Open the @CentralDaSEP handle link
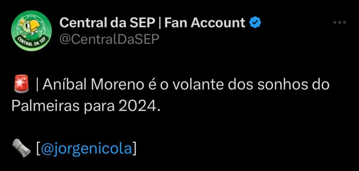The width and height of the screenshot is (359, 171). 109,40
